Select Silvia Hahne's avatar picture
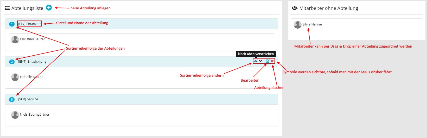 point(298,24)
